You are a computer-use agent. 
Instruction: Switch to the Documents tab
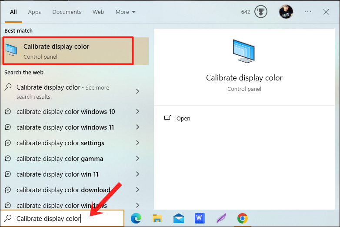67,12
